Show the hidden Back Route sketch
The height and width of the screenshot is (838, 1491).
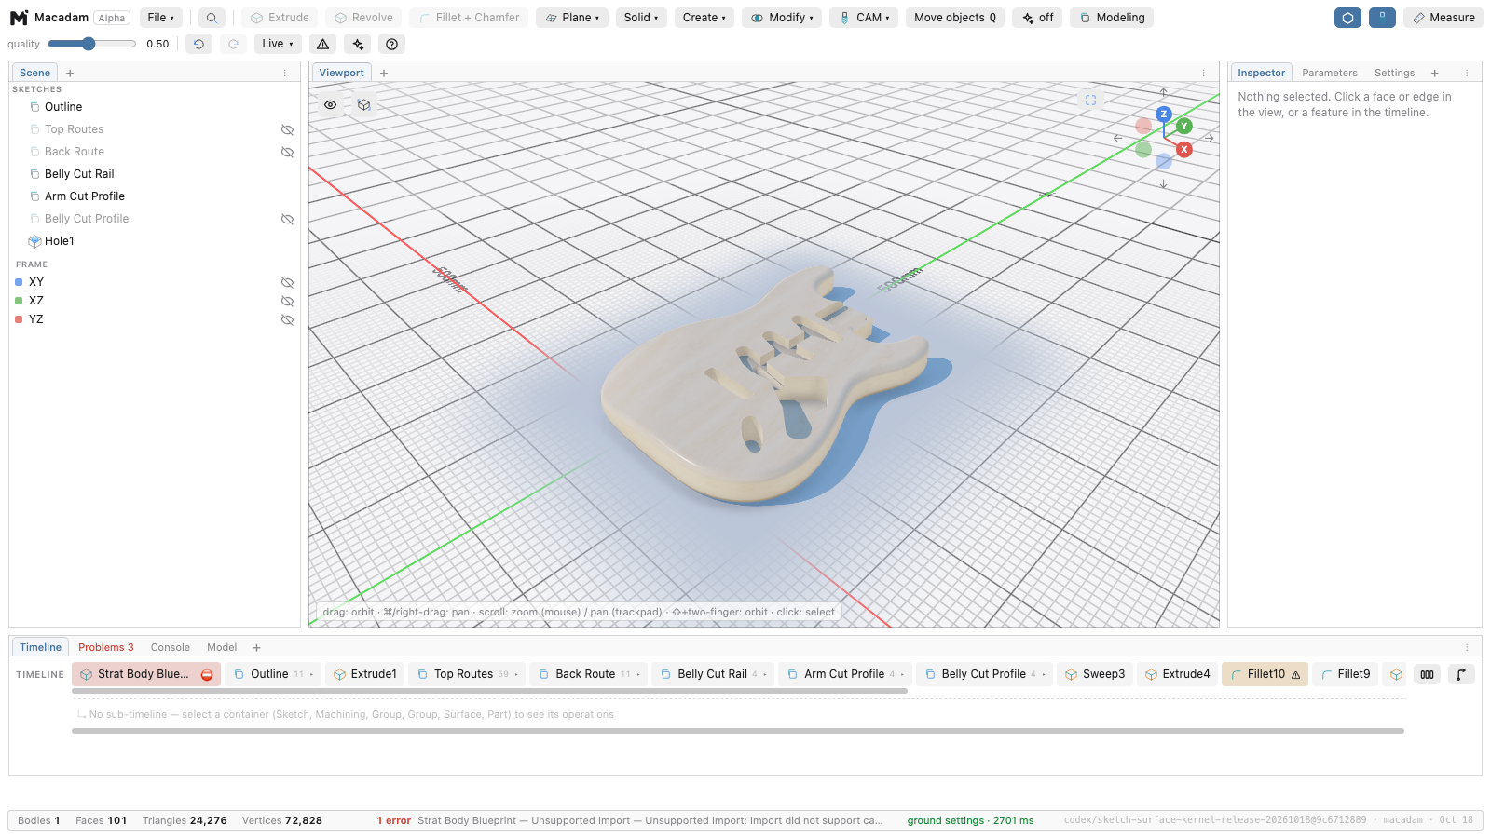pyautogui.click(x=287, y=152)
